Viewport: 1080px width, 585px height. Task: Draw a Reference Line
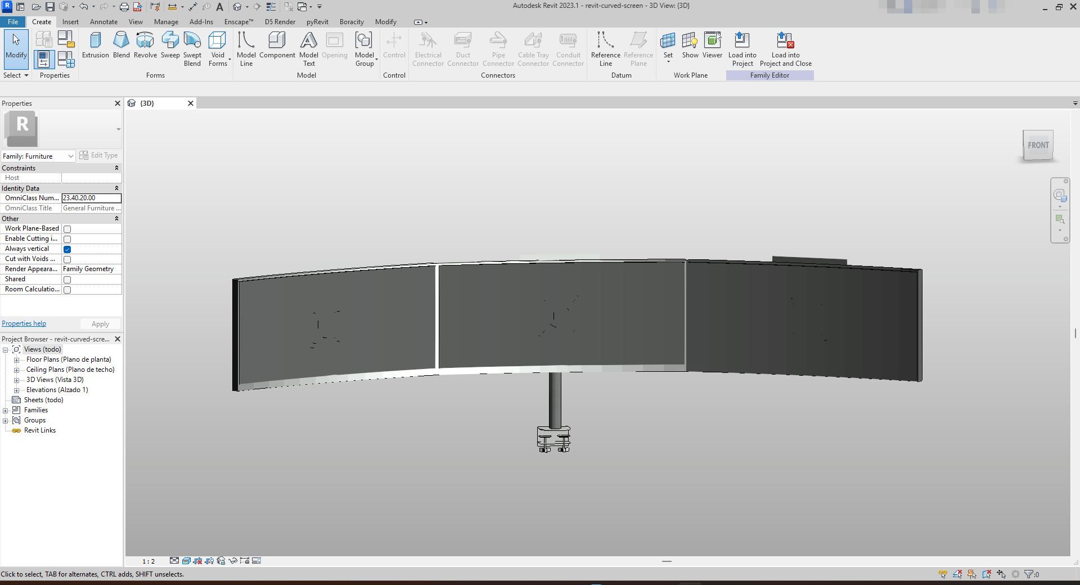click(x=605, y=49)
